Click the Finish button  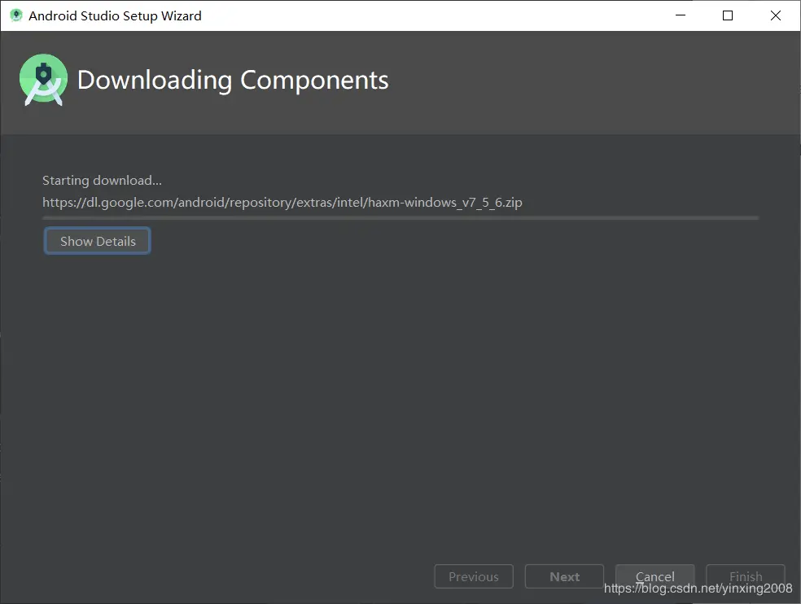[746, 576]
